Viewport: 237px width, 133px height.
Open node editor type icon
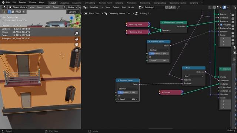[x=86, y=7]
